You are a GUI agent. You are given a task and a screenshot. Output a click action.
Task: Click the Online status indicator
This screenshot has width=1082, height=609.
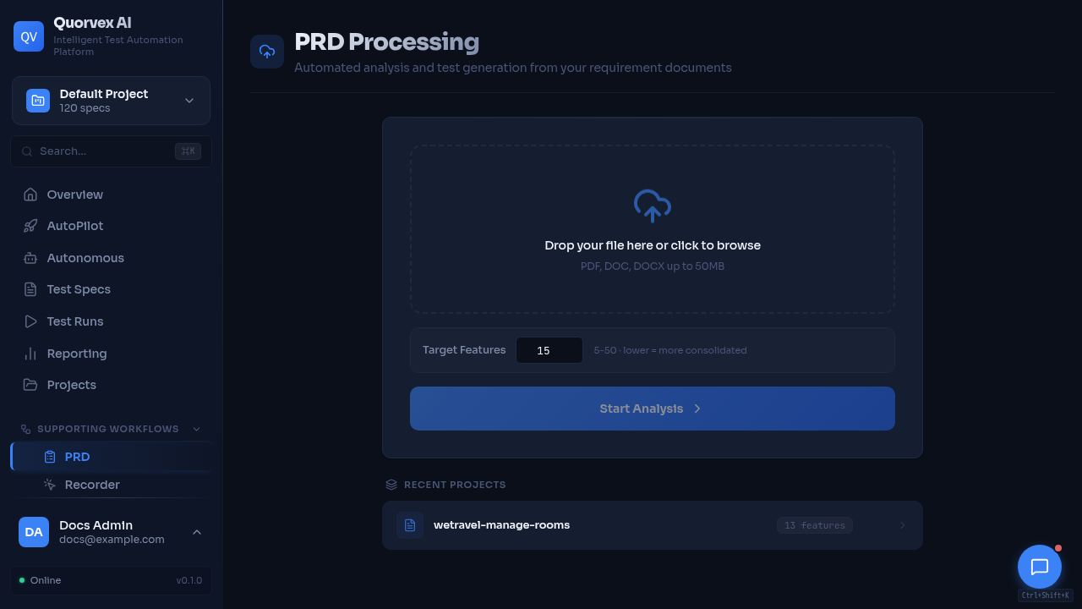(40, 580)
